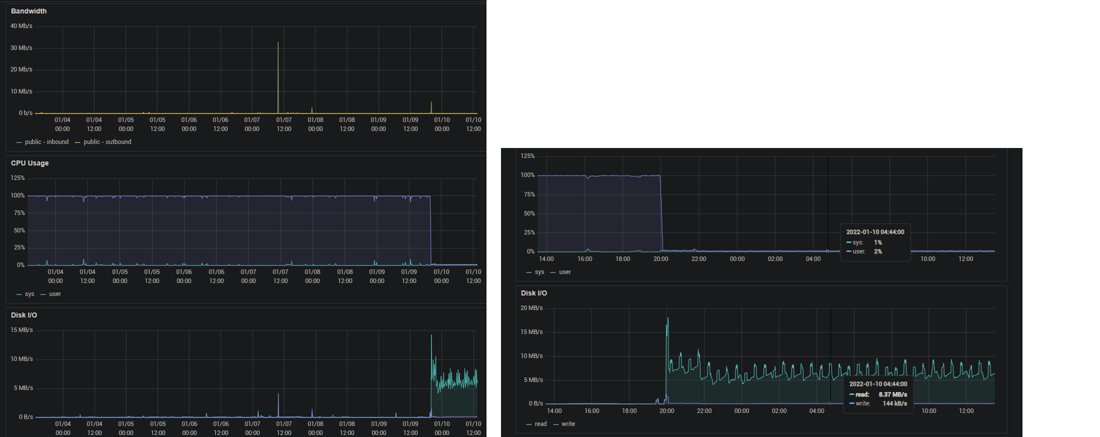Toggle "user" legend in the zoomed CPU graph
Screen dimensions: 1100x437
[564, 272]
